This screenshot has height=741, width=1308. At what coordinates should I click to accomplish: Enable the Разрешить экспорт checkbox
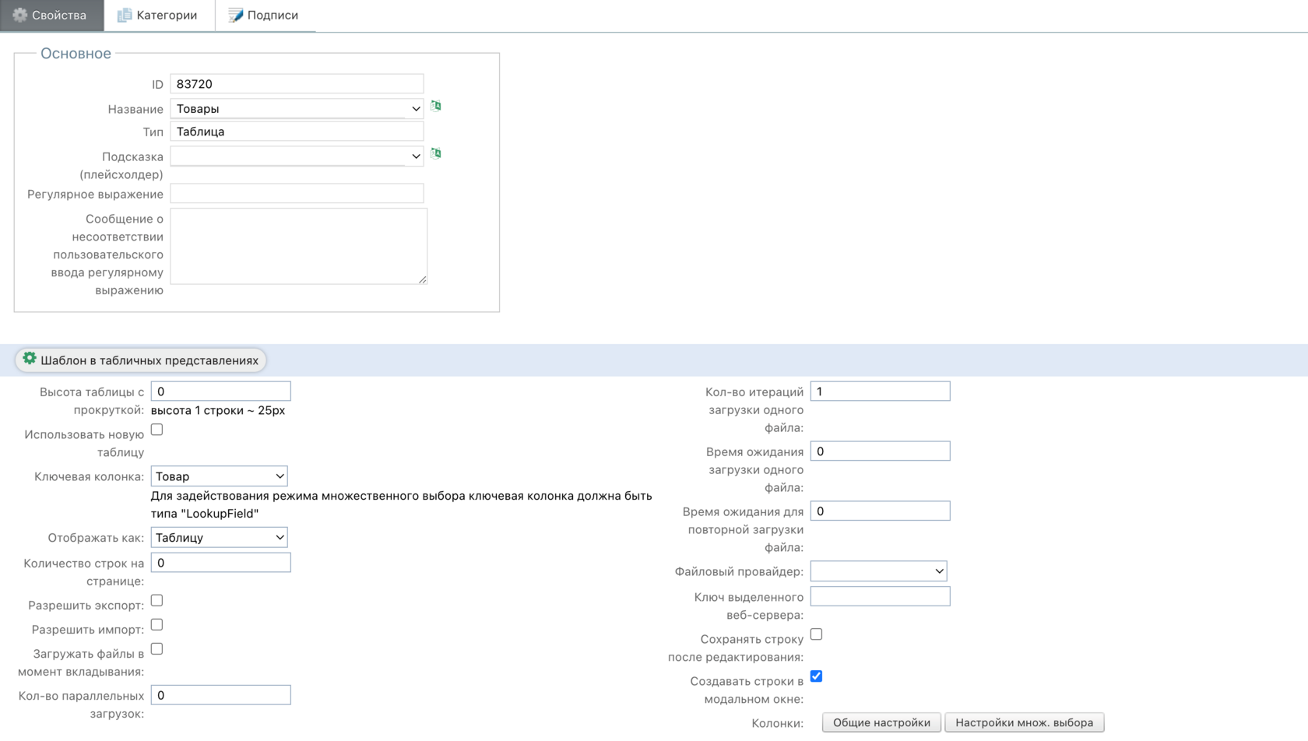coord(157,601)
